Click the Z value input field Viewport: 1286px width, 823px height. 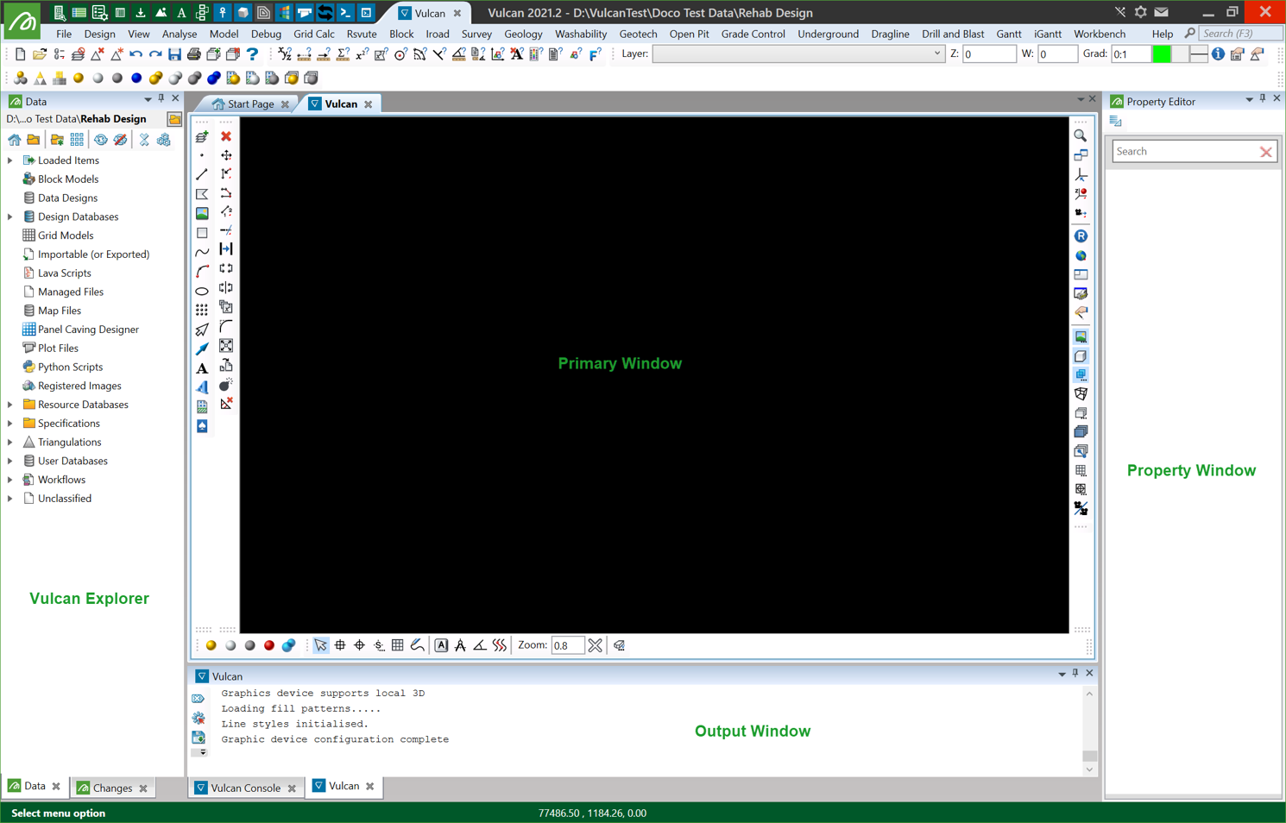(988, 53)
